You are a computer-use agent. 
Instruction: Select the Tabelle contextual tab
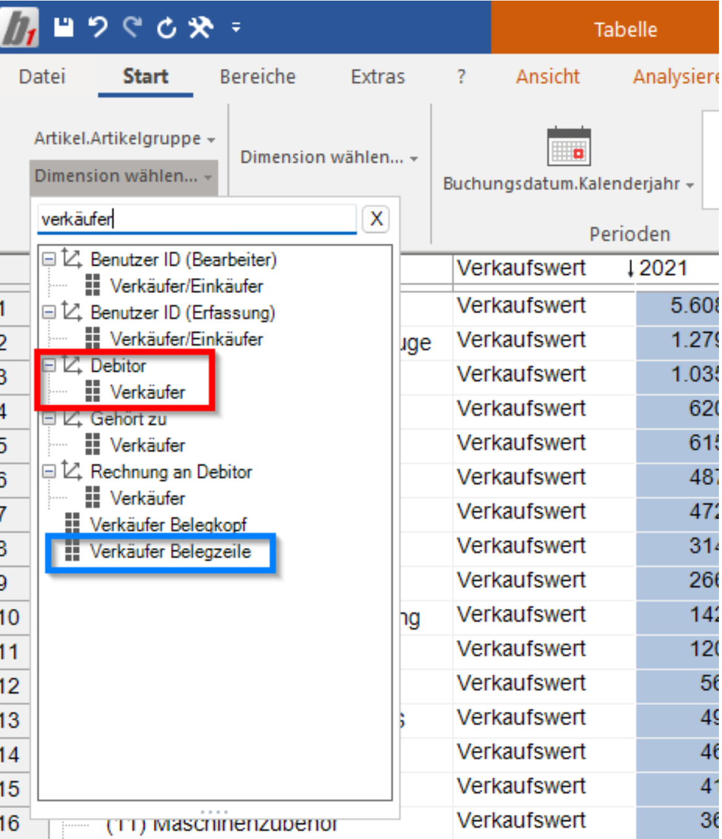click(x=625, y=29)
